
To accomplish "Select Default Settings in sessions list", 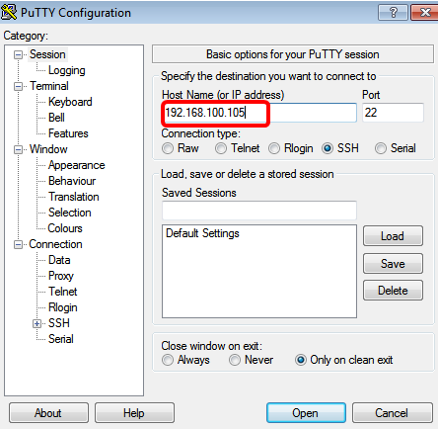I will (x=202, y=233).
